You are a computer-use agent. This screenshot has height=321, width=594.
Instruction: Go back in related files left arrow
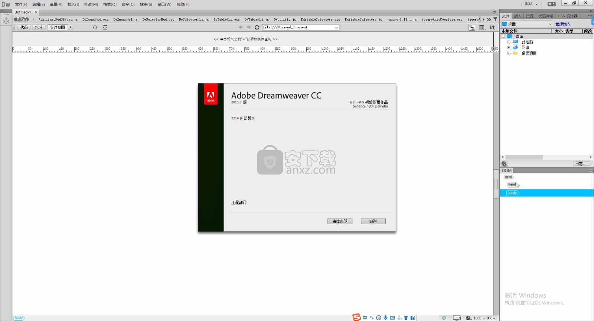click(x=33, y=19)
